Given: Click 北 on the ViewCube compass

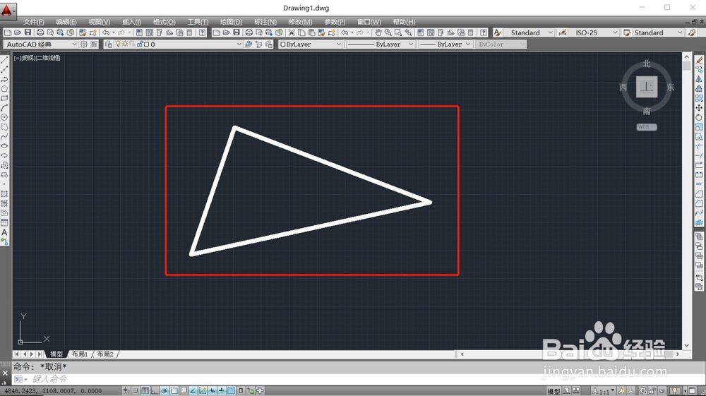Looking at the screenshot, I should point(647,64).
